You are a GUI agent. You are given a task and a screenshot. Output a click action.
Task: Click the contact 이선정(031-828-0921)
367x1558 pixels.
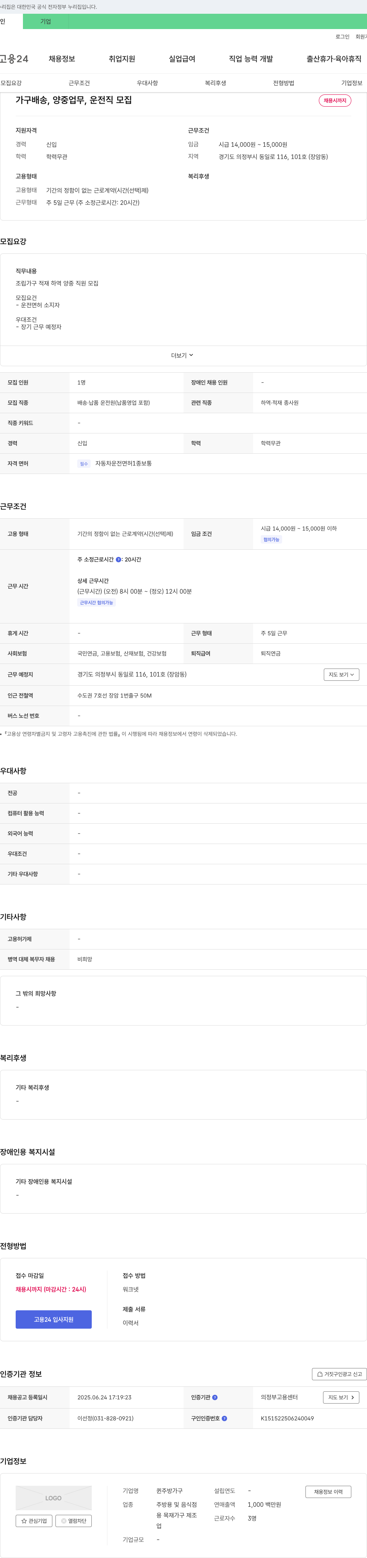(x=105, y=1418)
